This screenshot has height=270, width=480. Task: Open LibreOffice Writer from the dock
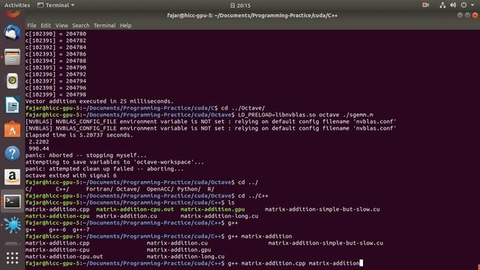pyautogui.click(x=12, y=105)
